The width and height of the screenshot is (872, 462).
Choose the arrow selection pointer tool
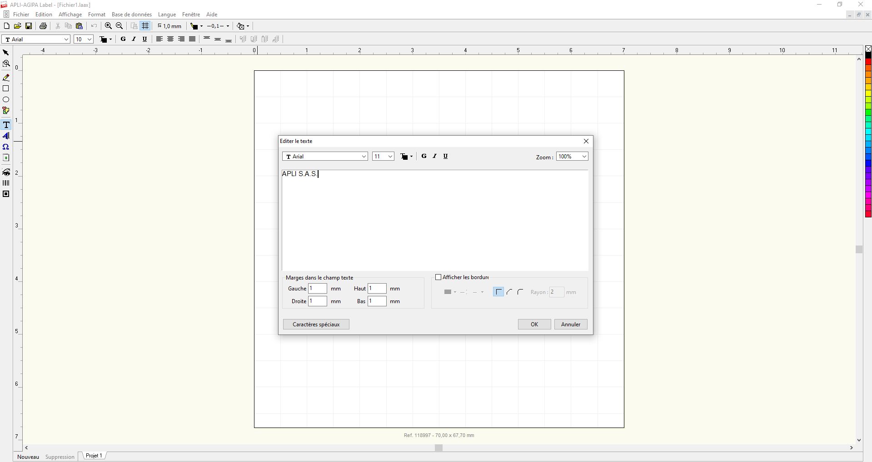6,53
